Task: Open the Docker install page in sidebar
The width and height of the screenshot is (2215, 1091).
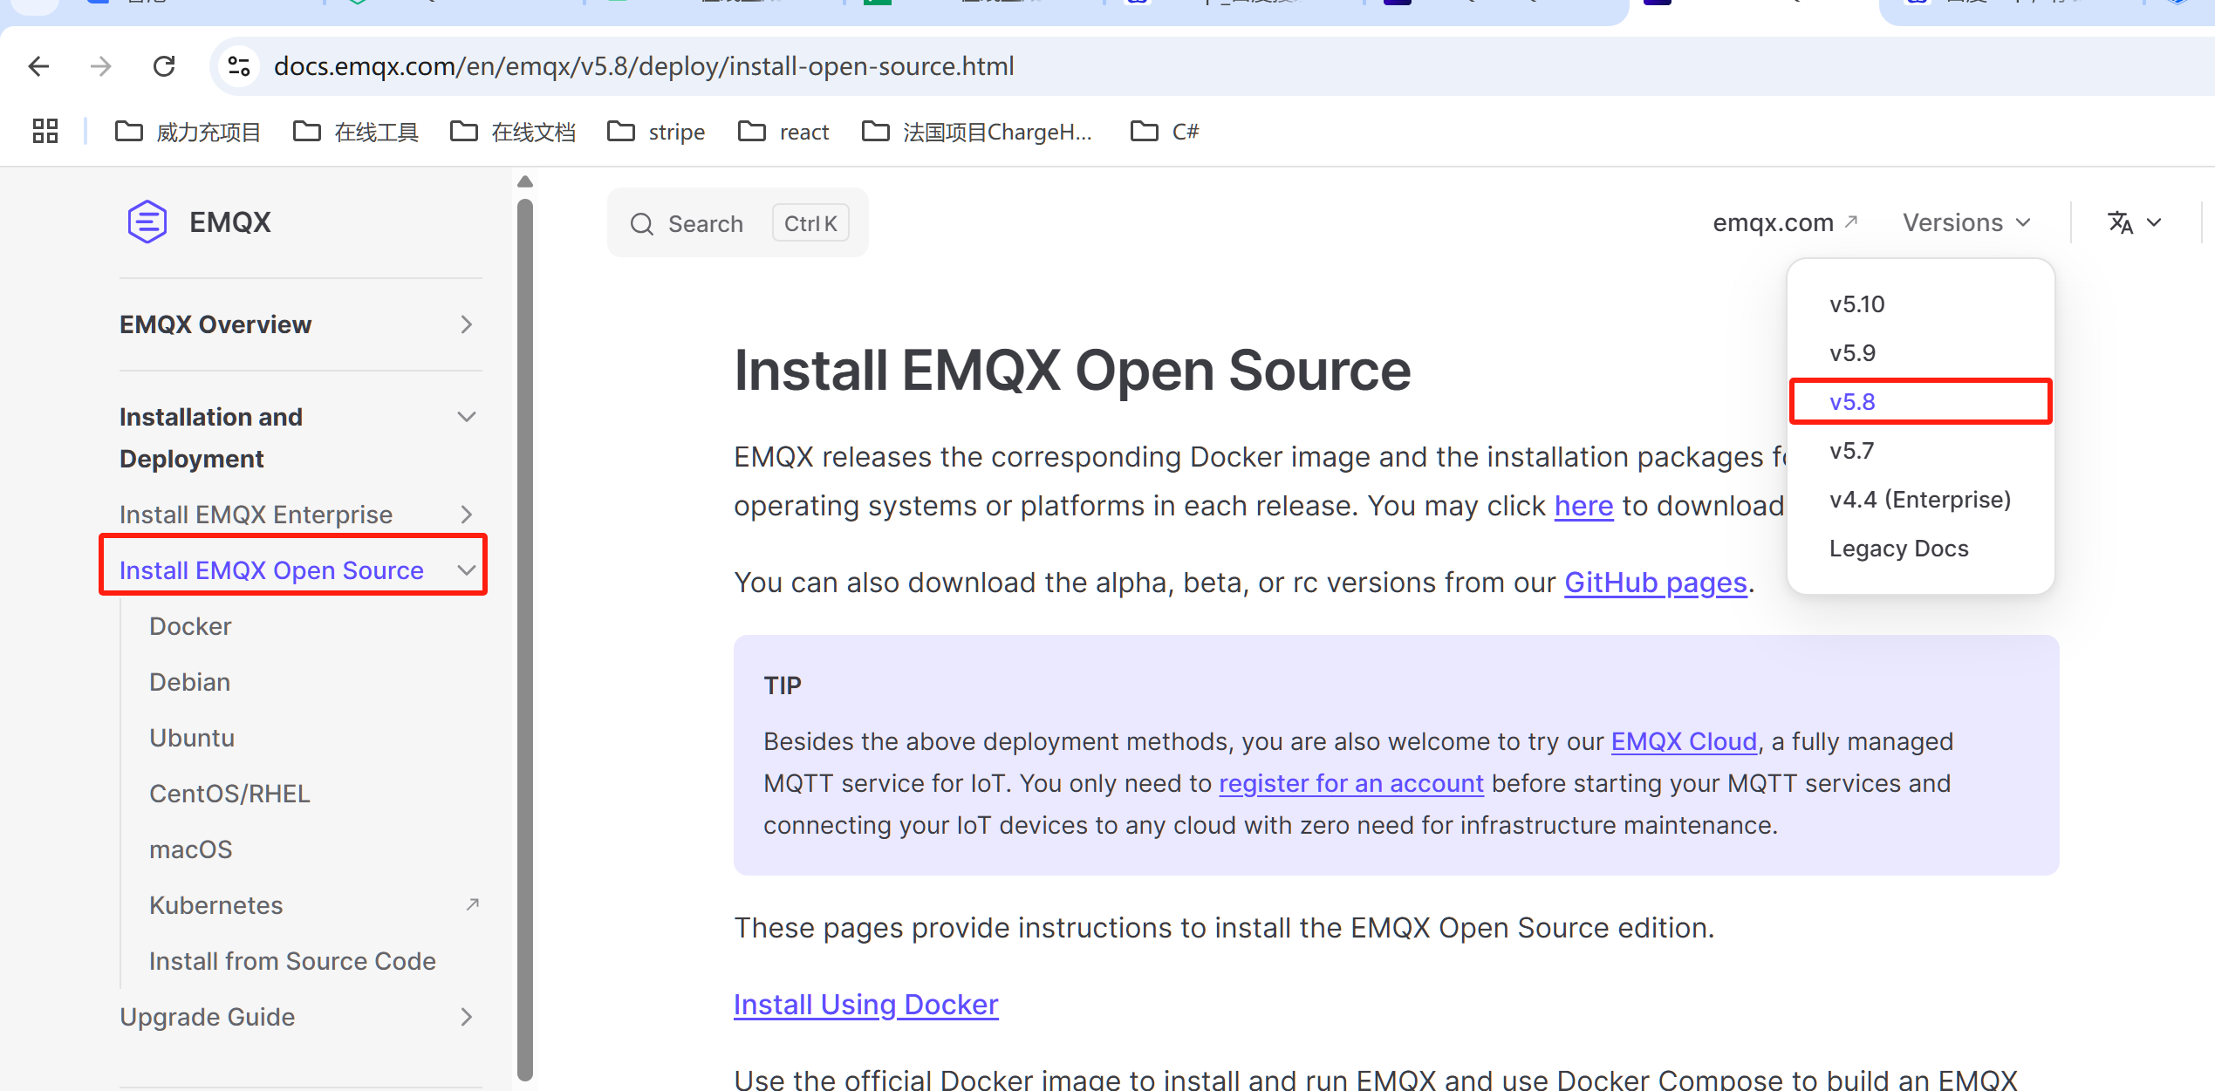Action: click(190, 626)
